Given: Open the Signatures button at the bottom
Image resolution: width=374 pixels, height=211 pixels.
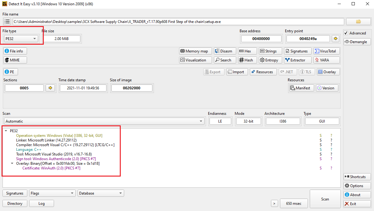Looking at the screenshot, I should (15, 193).
